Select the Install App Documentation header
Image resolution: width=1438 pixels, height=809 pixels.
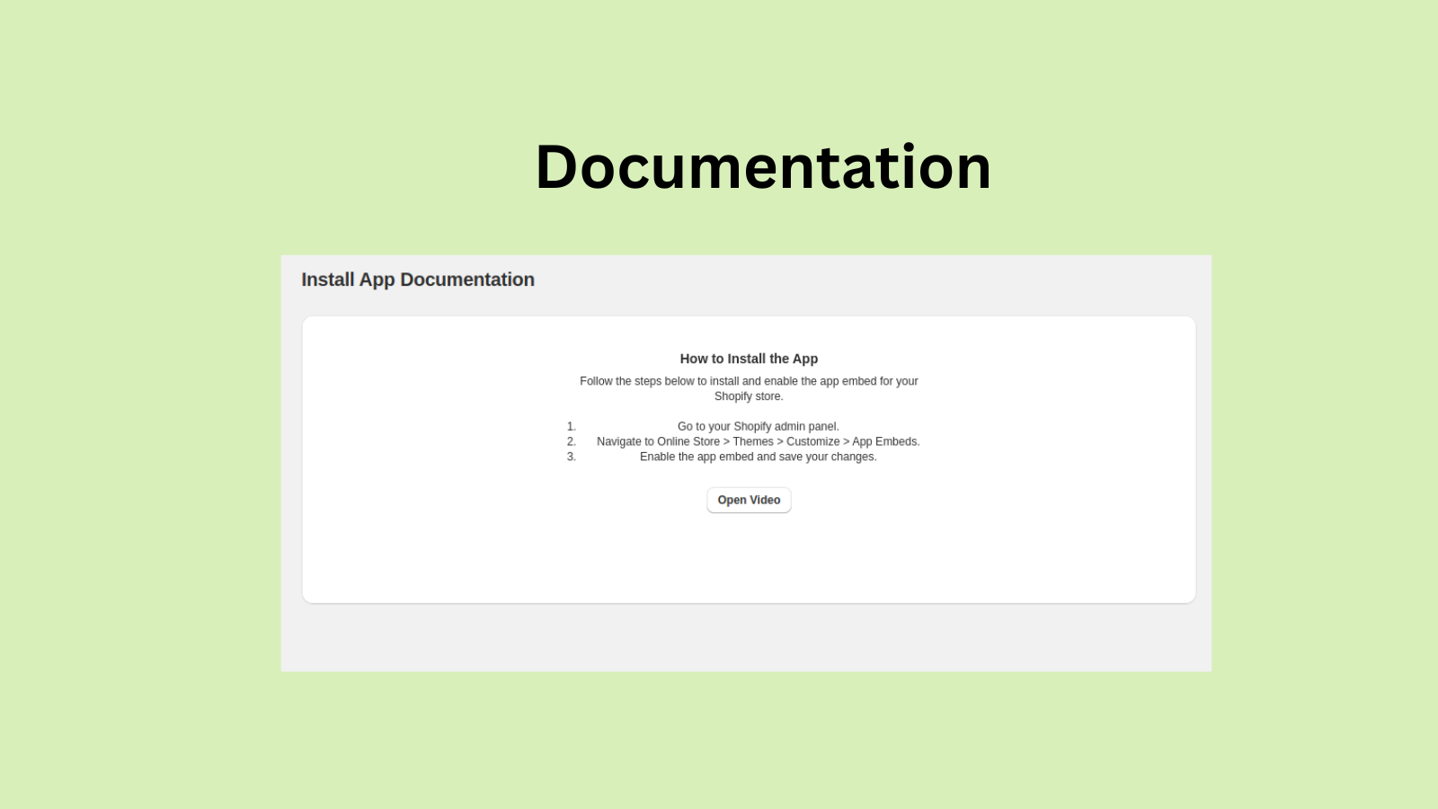[x=417, y=280]
